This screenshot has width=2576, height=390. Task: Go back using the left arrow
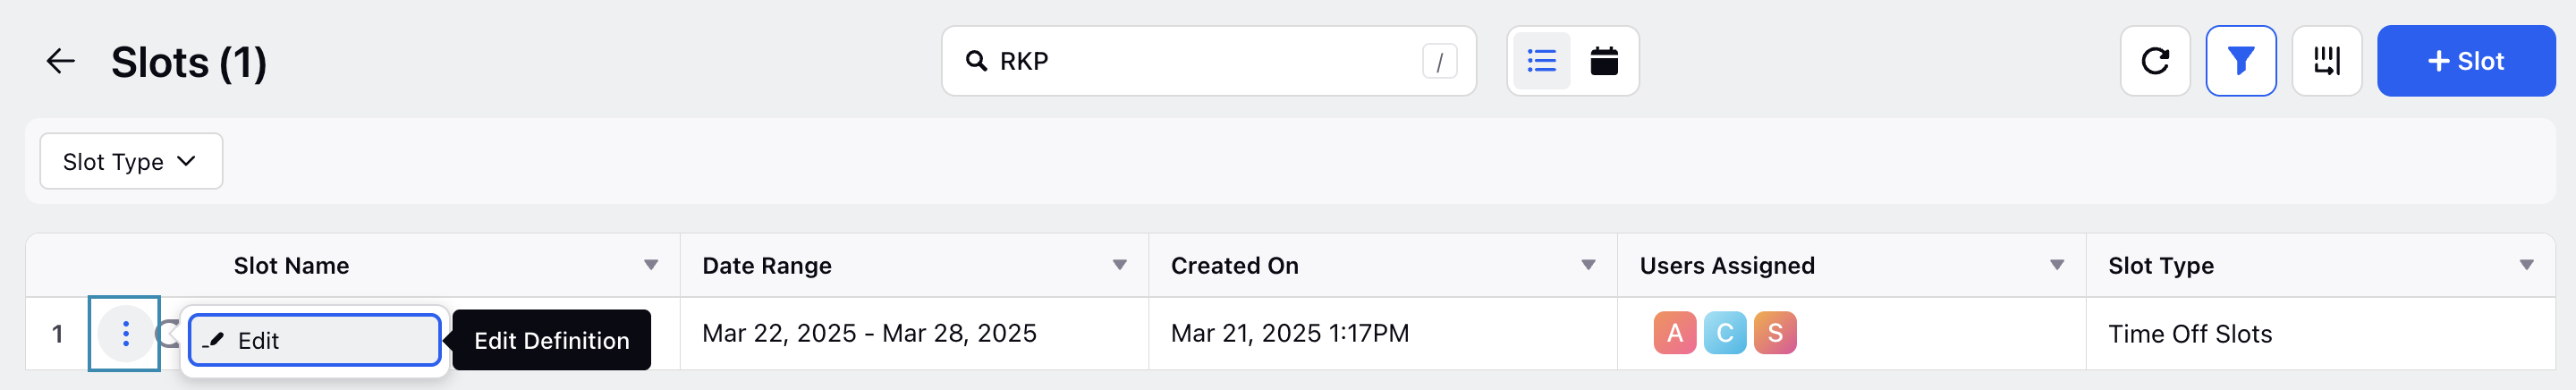coord(61,61)
